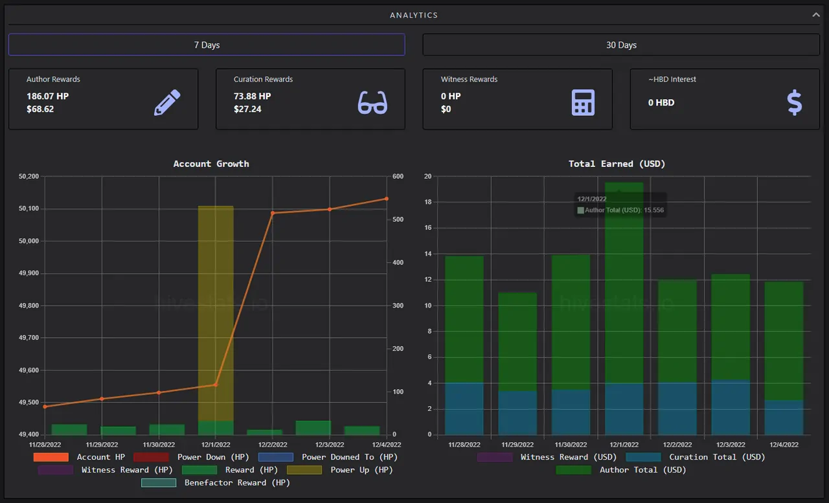Hide Witness Reward (HP) series in legend

(106, 470)
